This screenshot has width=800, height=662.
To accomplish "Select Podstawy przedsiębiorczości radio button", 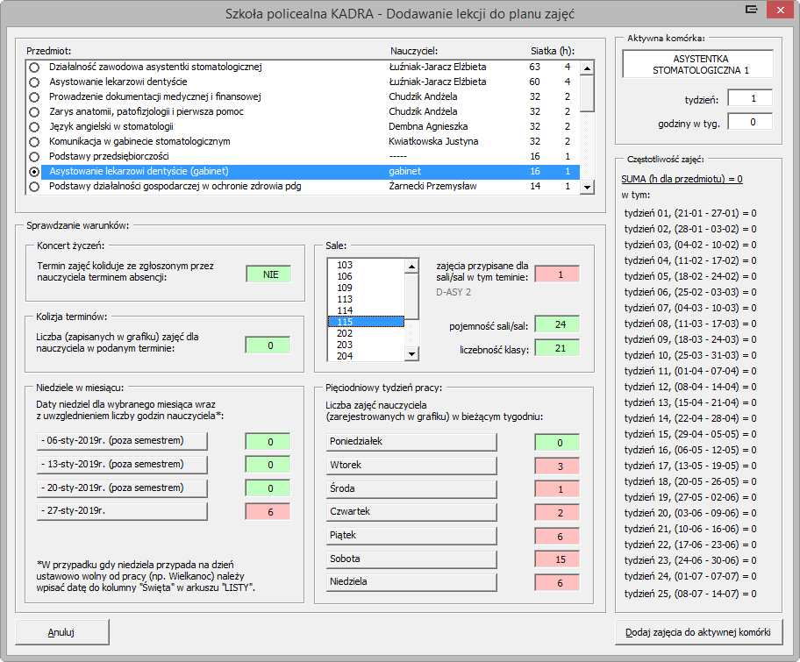I will (x=34, y=156).
